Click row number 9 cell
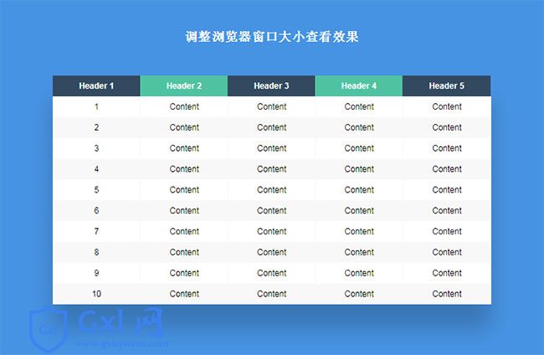This screenshot has height=355, width=544. [96, 273]
